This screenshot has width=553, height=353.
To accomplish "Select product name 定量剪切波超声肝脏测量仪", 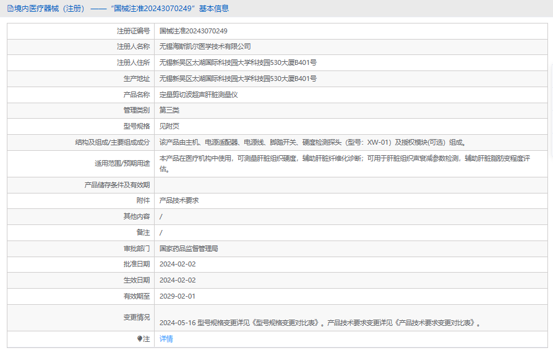I will (x=199, y=95).
